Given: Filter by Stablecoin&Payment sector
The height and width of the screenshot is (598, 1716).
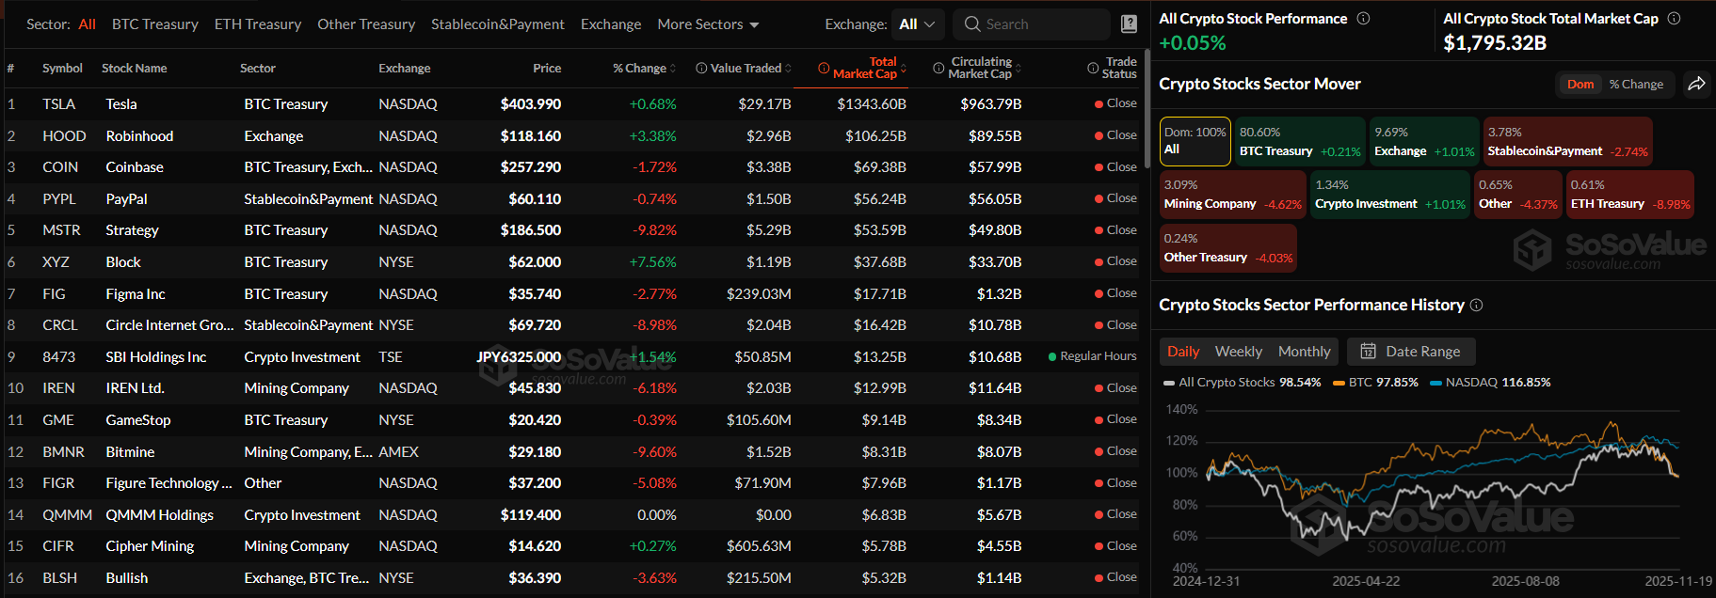Looking at the screenshot, I should [x=497, y=24].
